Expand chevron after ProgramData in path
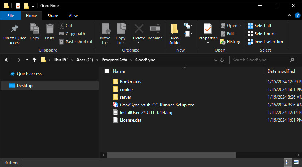 pyautogui.click(x=131, y=60)
